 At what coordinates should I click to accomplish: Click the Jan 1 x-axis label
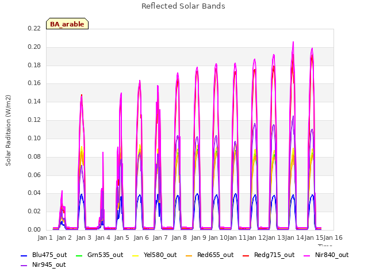coord(45,237)
